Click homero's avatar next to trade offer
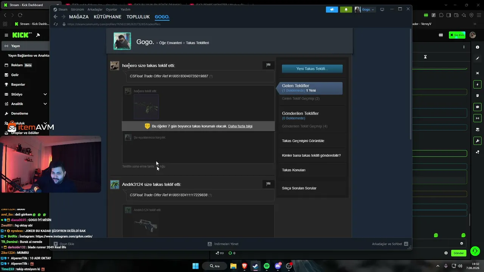 pos(115,66)
